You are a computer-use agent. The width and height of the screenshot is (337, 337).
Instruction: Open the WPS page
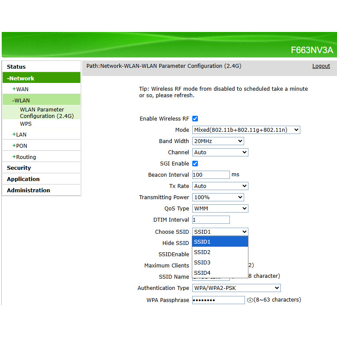26,124
